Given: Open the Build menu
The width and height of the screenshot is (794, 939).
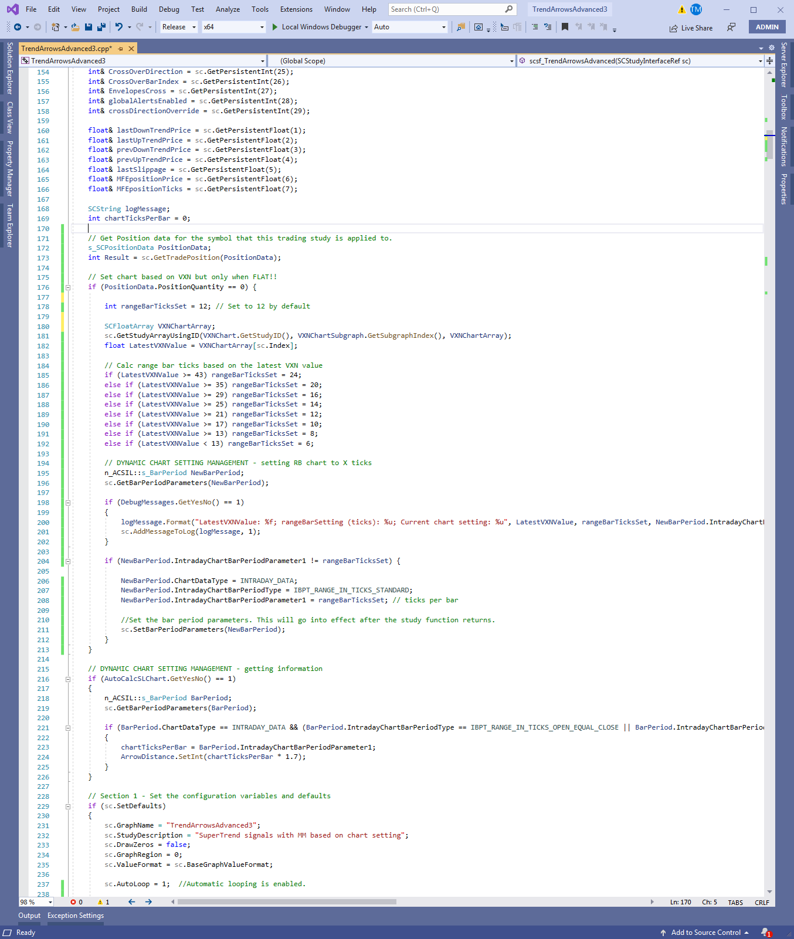Looking at the screenshot, I should coord(139,9).
